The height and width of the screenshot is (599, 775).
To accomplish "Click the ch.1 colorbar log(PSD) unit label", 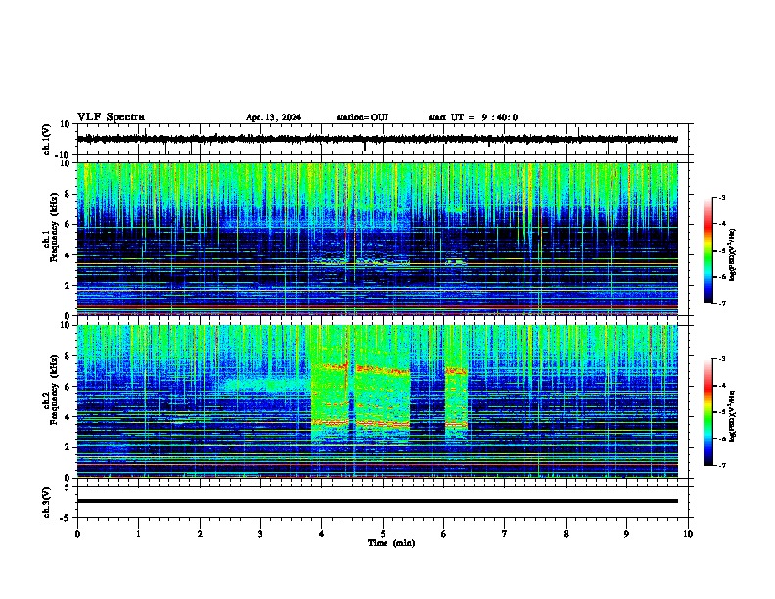I will click(x=733, y=255).
